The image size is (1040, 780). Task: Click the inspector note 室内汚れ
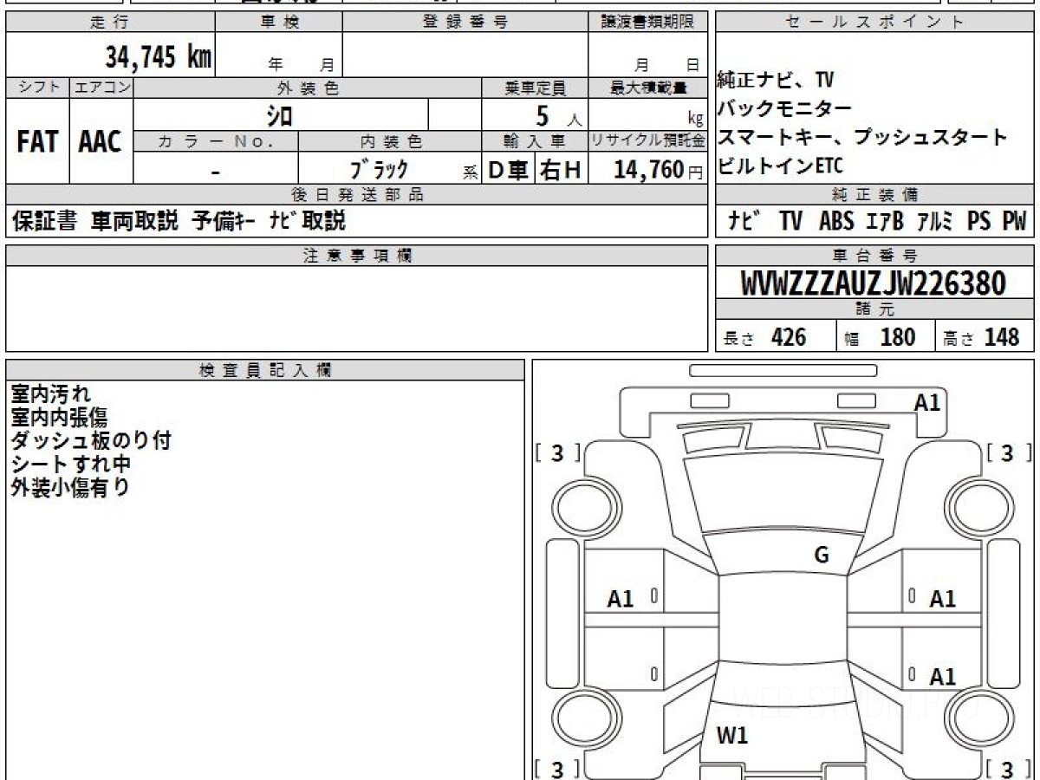tap(50, 394)
